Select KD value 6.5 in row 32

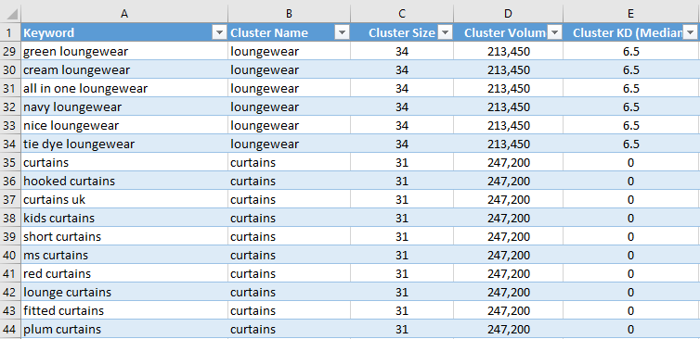point(631,107)
